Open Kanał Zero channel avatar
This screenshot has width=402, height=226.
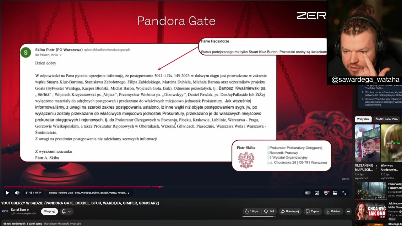[5, 211]
